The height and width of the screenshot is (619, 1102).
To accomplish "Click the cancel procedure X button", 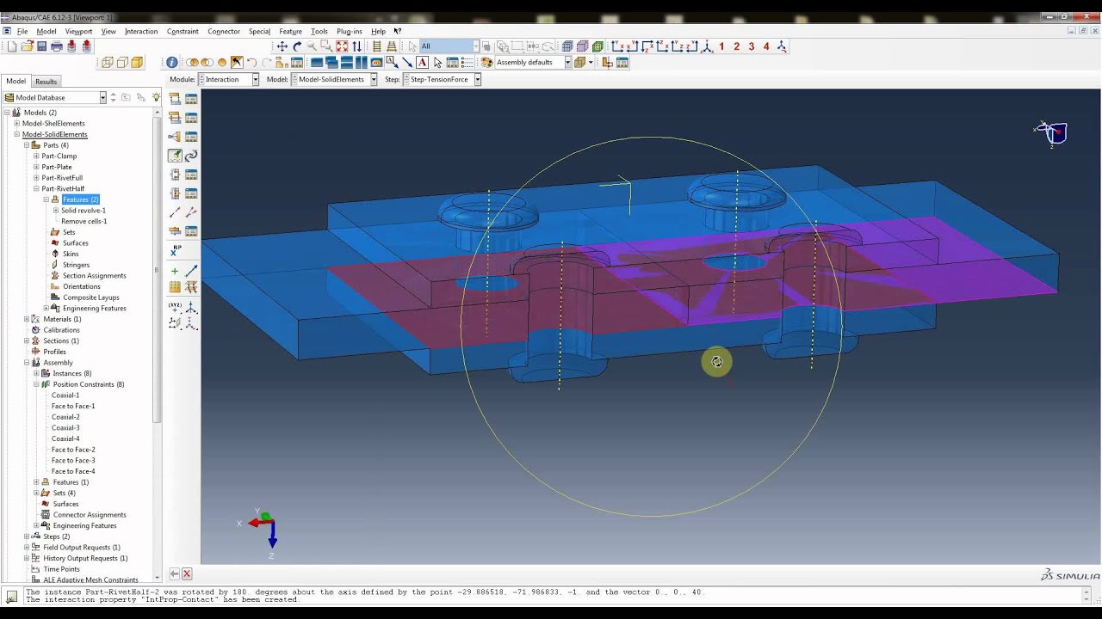I will 187,573.
